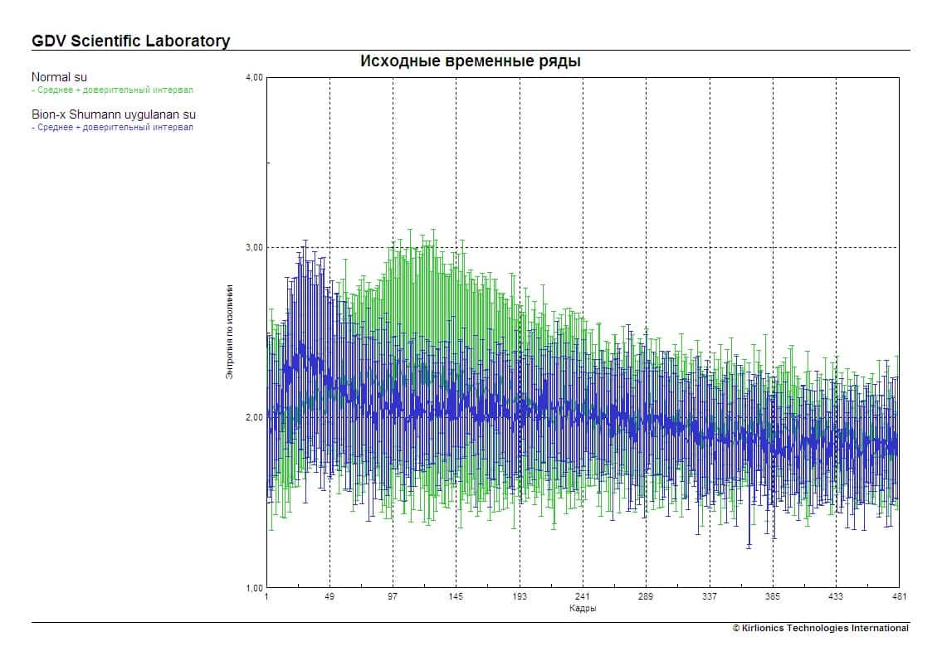Click frame 337 on the x-axis
942x666 pixels.
pos(710,597)
